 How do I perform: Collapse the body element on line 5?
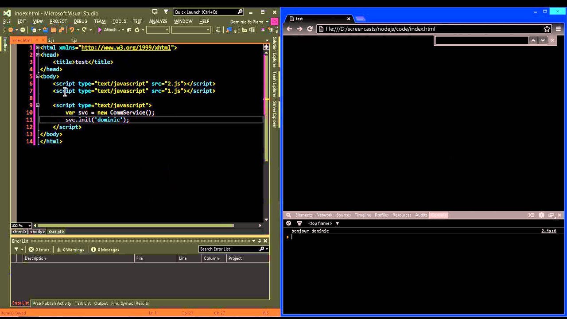38,76
